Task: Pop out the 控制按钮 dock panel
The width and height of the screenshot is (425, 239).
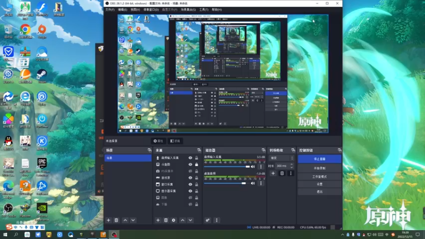Action: point(339,150)
